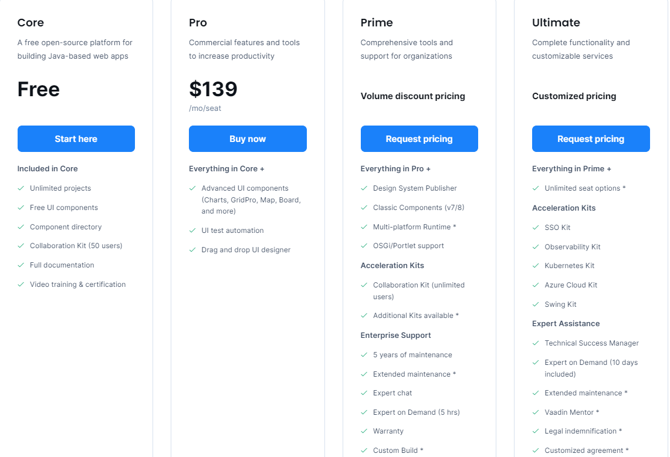Click checkmark next to UI test automation
The height and width of the screenshot is (457, 670).
[x=192, y=231]
